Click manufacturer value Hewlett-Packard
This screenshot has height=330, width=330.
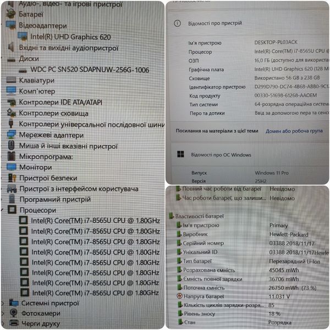[x=289, y=234]
